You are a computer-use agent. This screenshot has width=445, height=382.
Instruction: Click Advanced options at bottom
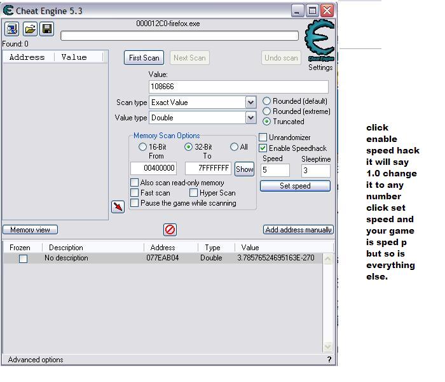(x=36, y=360)
